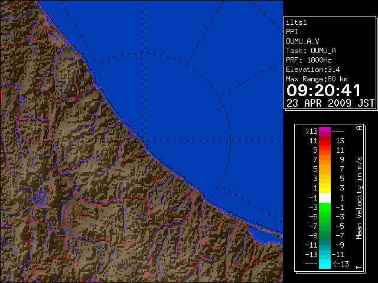This screenshot has width=378, height=283.
Task: Click the 'OUMU_A_V' product name
Action: [302, 41]
